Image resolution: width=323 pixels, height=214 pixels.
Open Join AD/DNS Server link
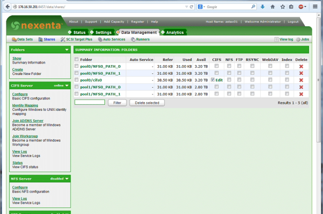(x=28, y=121)
